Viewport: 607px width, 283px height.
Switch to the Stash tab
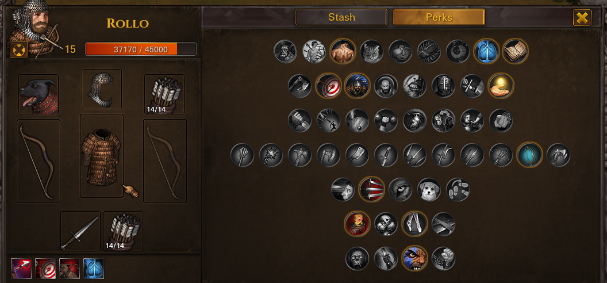click(x=341, y=17)
